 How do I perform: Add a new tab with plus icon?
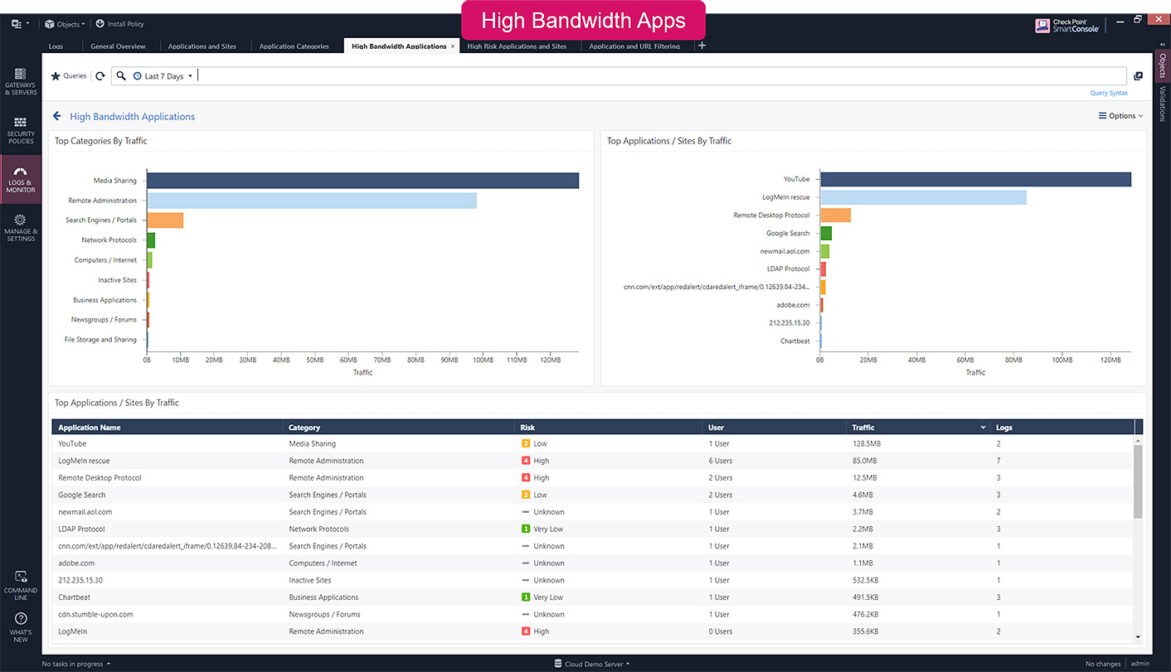click(702, 46)
